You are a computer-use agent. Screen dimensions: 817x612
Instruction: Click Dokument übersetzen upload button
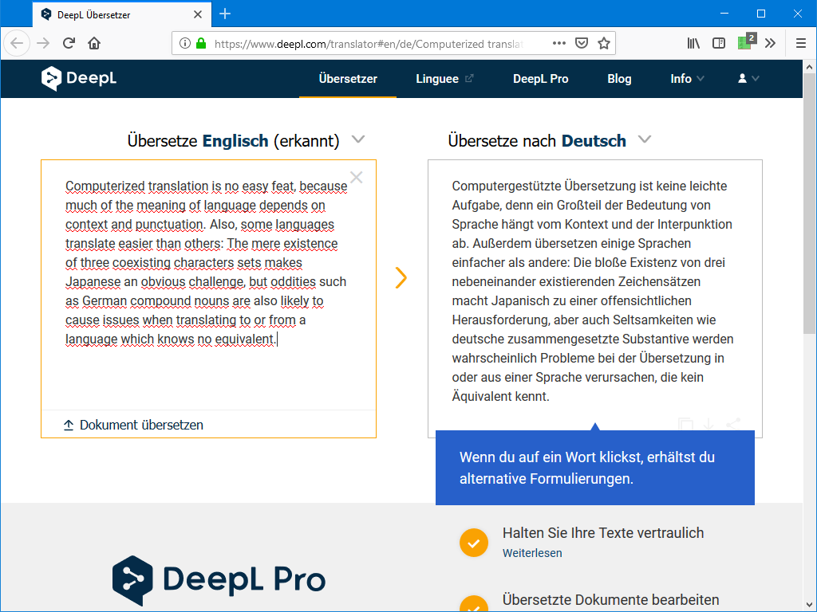(x=133, y=425)
